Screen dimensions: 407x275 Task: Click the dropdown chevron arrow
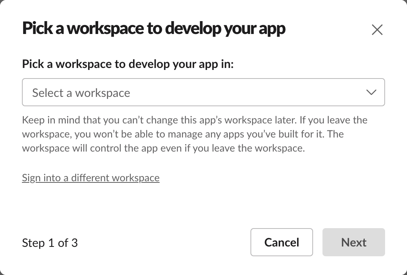371,93
